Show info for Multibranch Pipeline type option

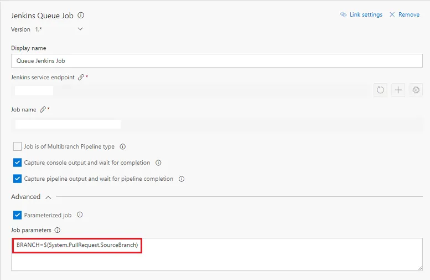[x=123, y=146]
